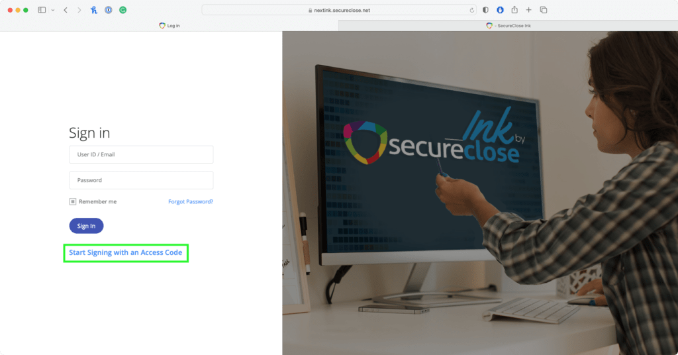This screenshot has width=678, height=355.
Task: Go forward with the forward arrow
Action: (79, 10)
